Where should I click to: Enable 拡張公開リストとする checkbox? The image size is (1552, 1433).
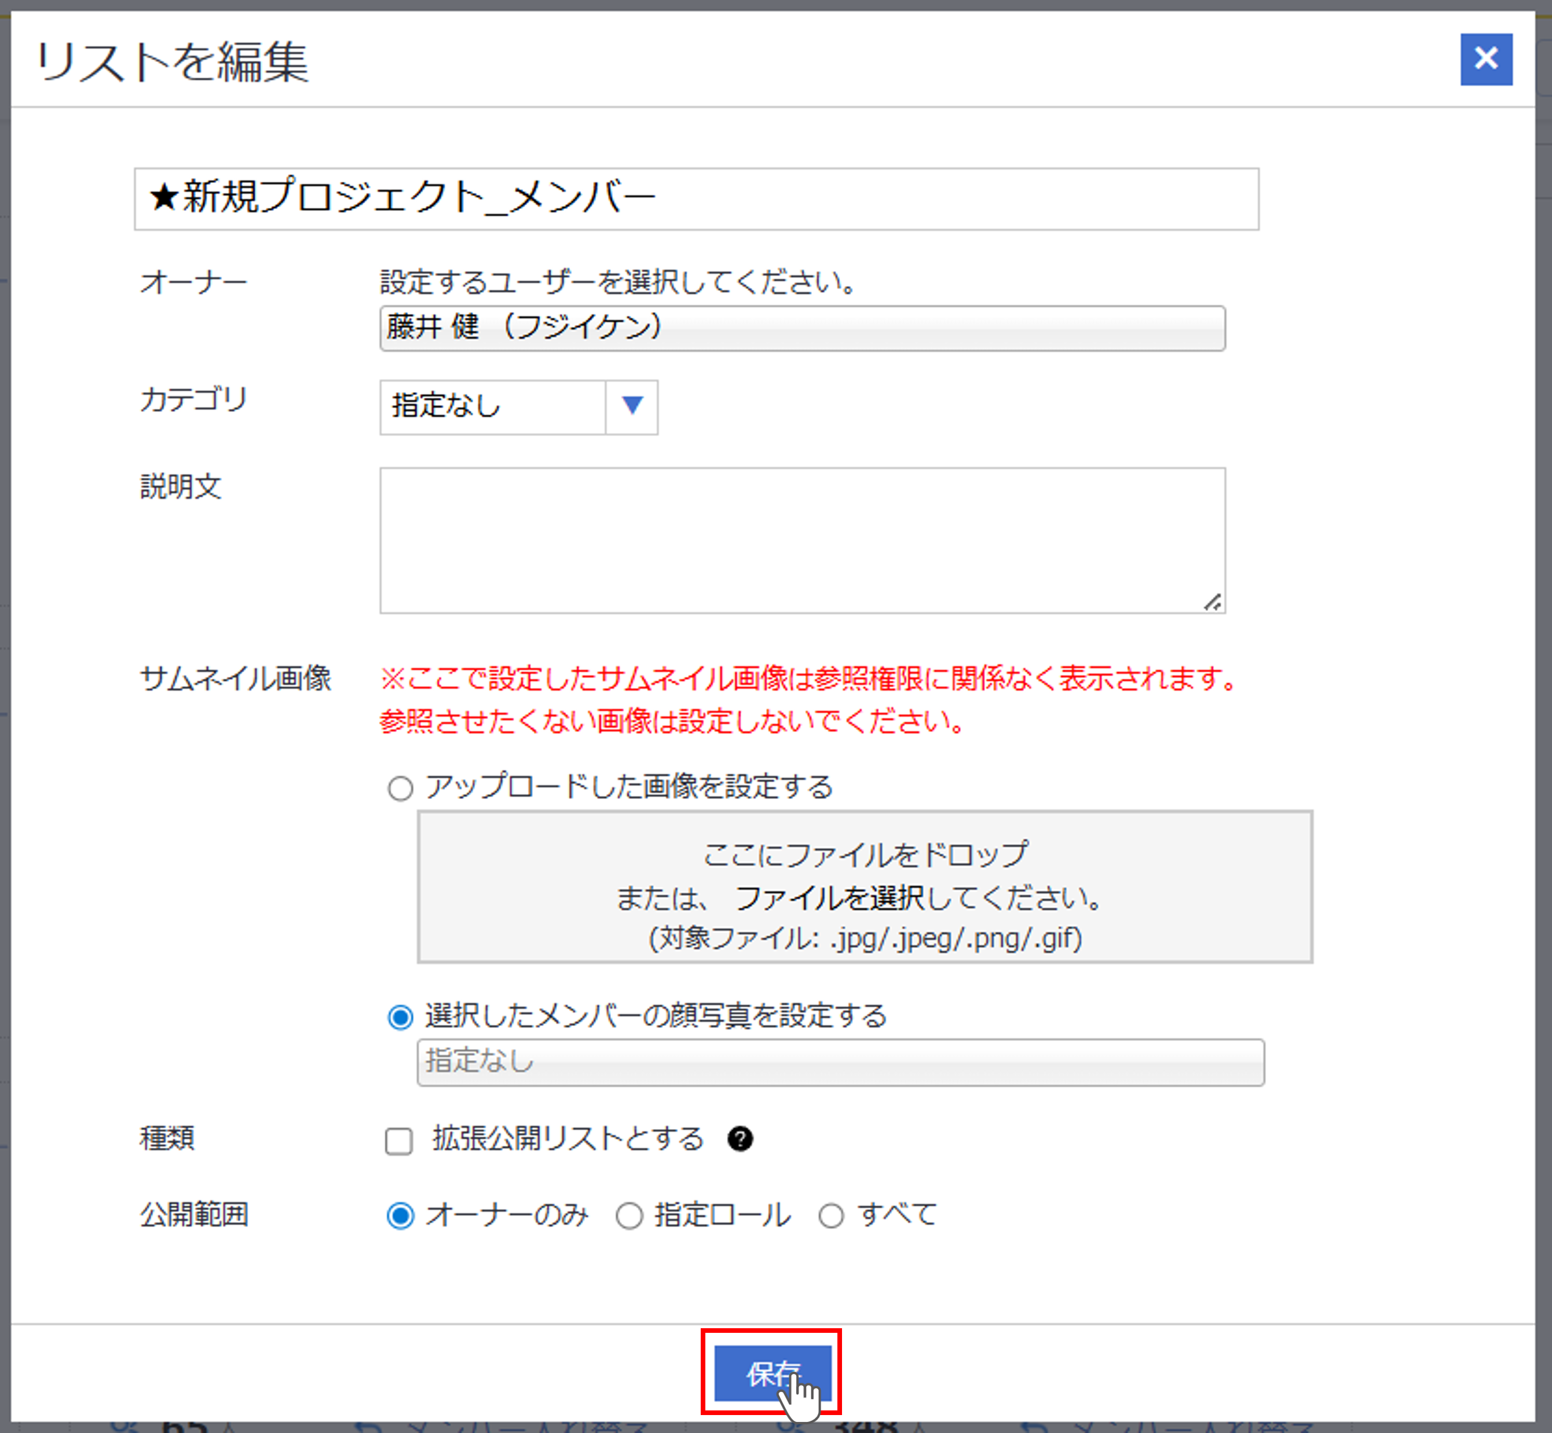(x=398, y=1141)
